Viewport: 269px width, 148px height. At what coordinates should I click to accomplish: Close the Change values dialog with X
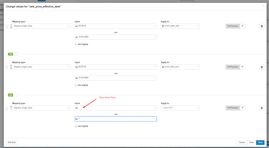pyautogui.click(x=263, y=6)
